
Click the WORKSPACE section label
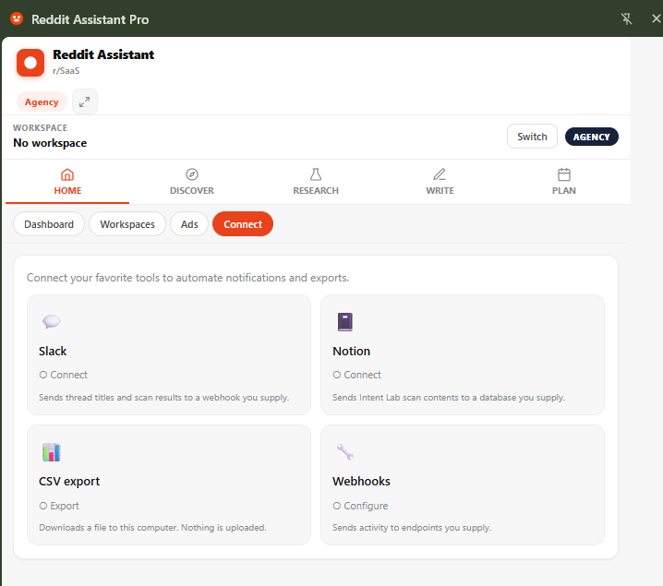click(x=41, y=127)
